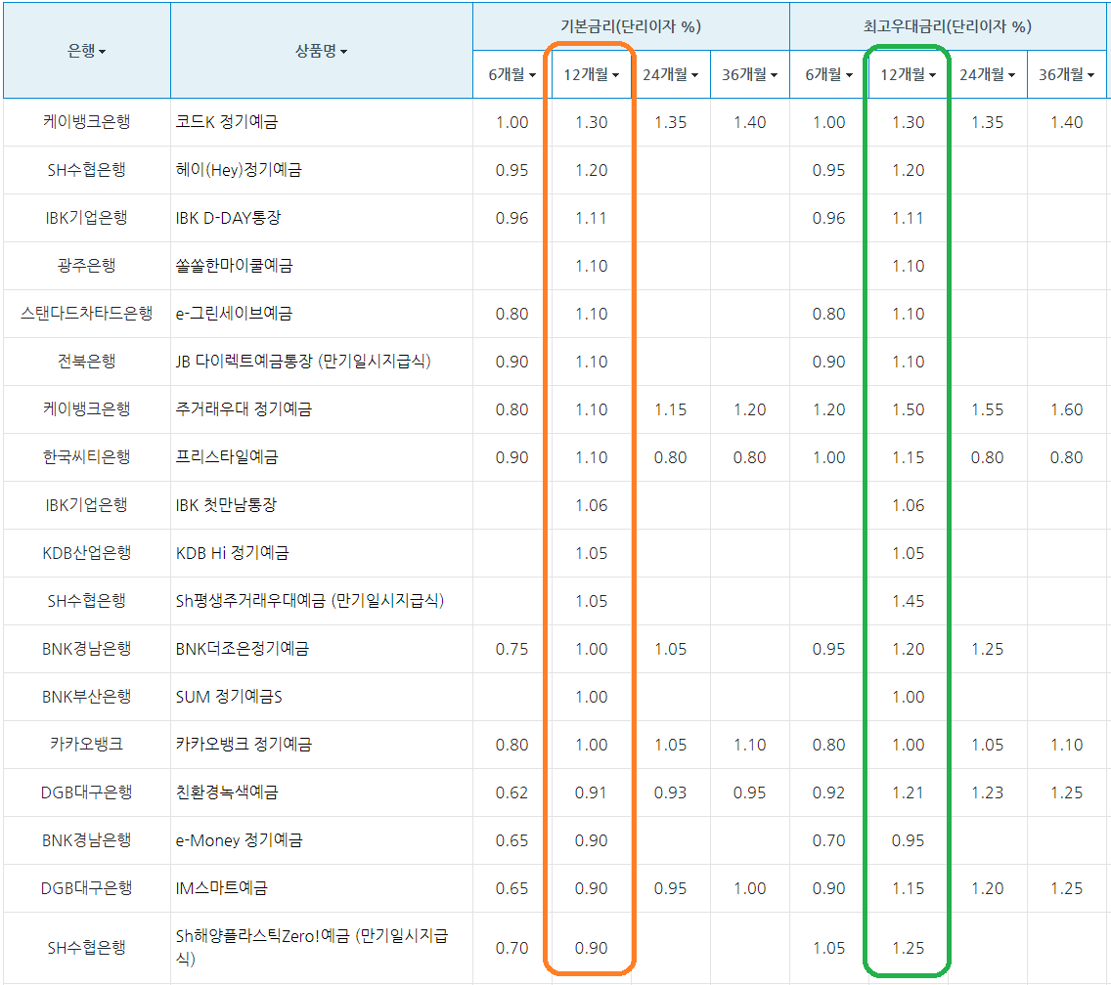
Task: Click the 스탠다드차타드은행 bank name
Action: pyautogui.click(x=86, y=314)
